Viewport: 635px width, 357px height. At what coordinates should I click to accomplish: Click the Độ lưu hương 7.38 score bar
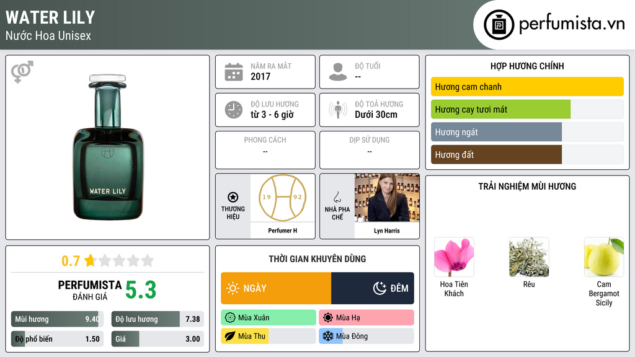click(158, 319)
